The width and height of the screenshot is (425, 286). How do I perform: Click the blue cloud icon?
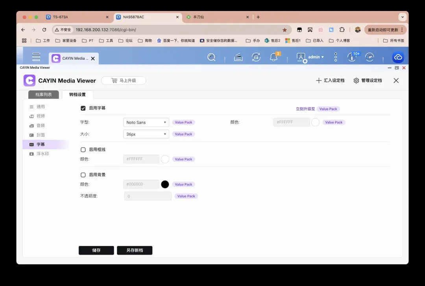pos(398,57)
